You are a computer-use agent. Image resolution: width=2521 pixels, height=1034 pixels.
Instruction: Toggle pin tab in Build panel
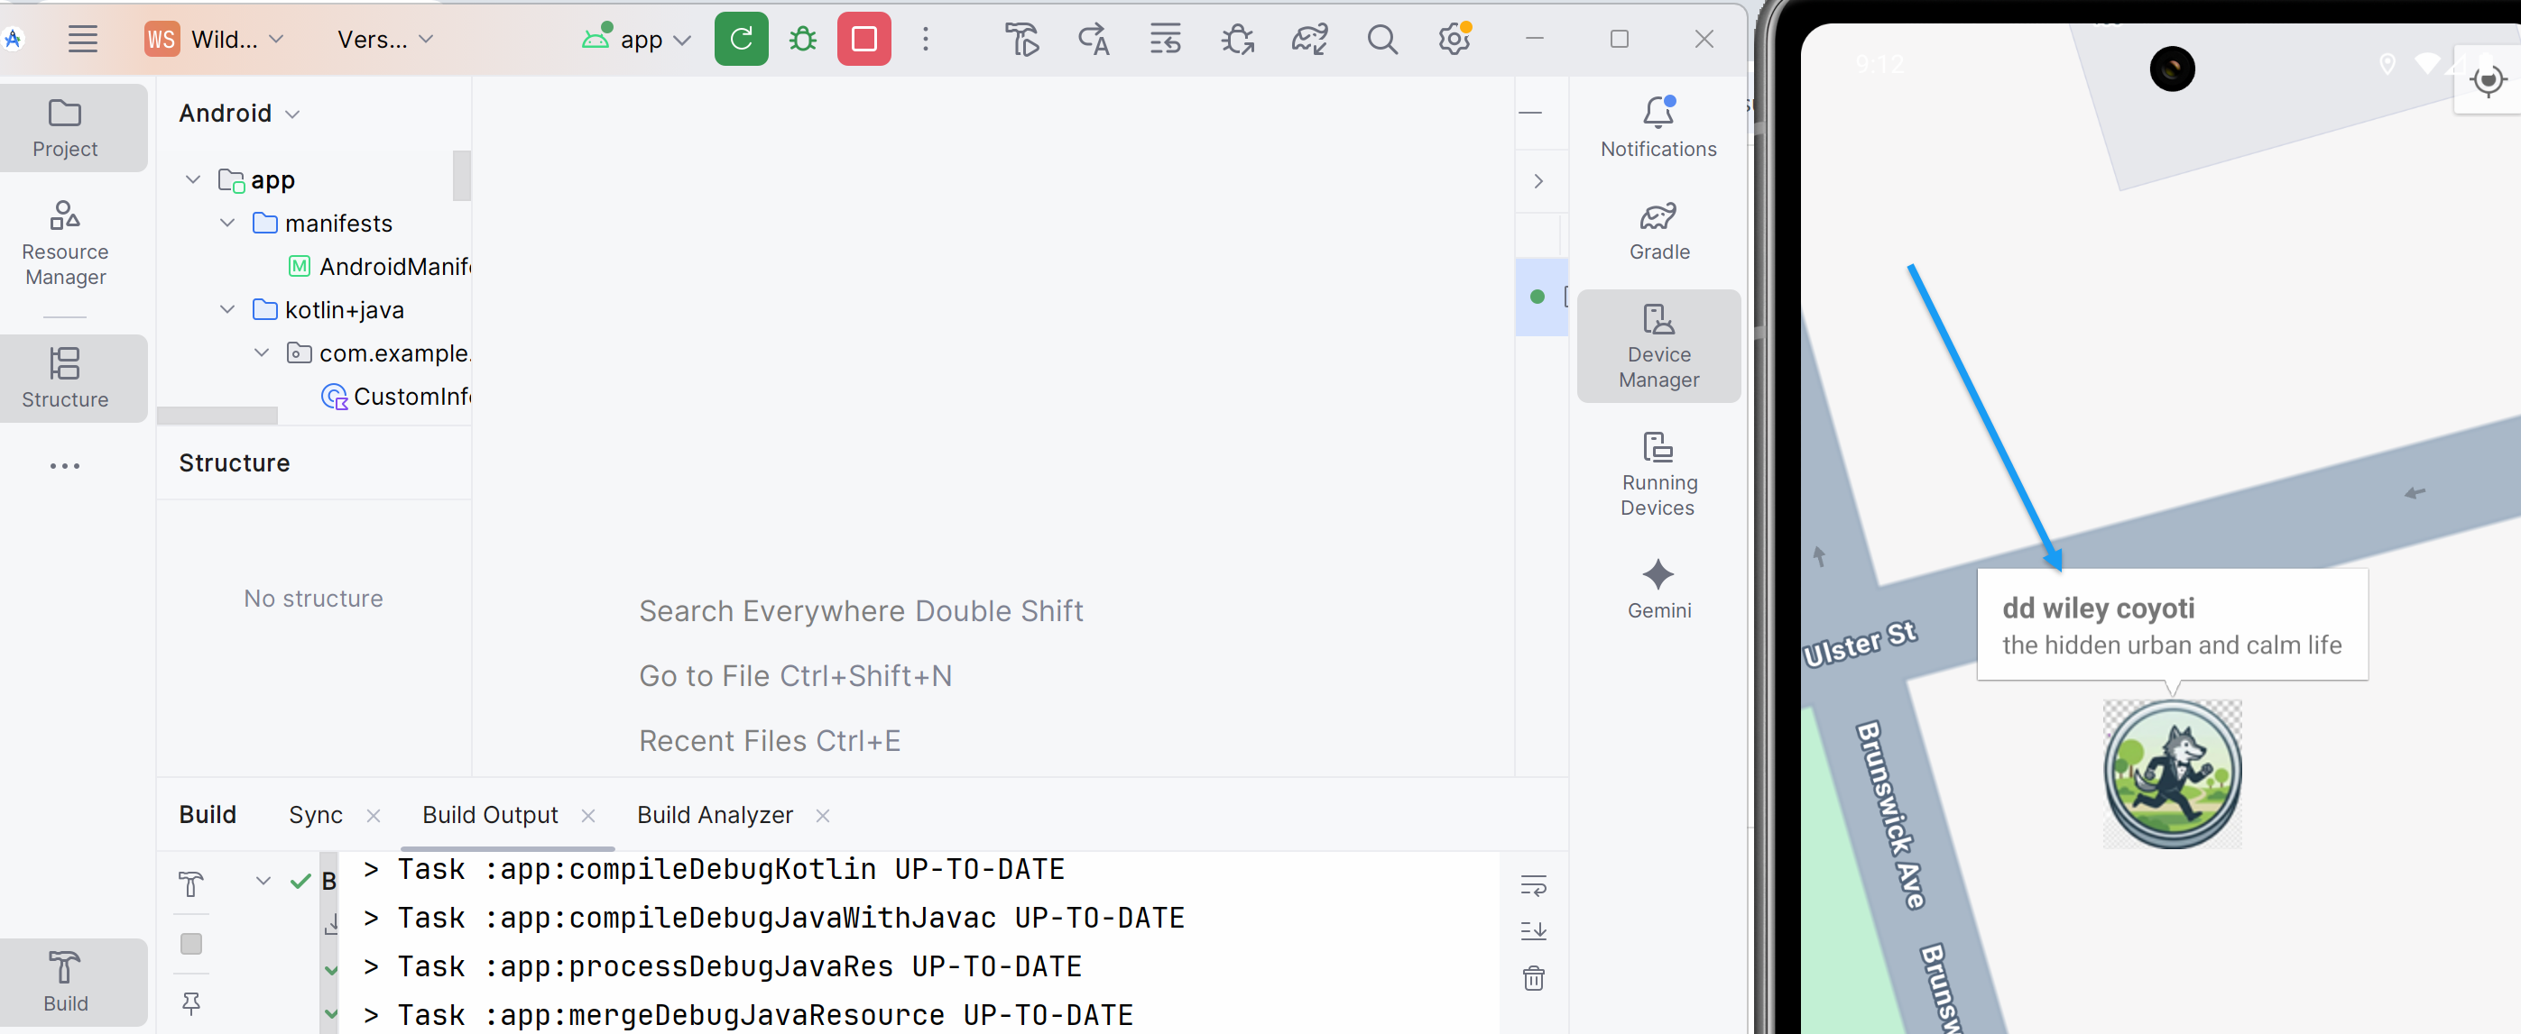[x=191, y=1002]
